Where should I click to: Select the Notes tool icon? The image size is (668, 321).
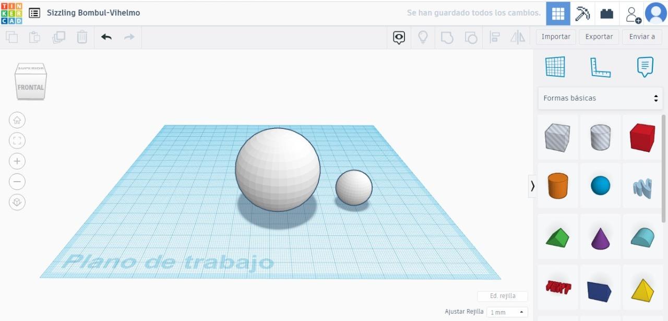(645, 67)
